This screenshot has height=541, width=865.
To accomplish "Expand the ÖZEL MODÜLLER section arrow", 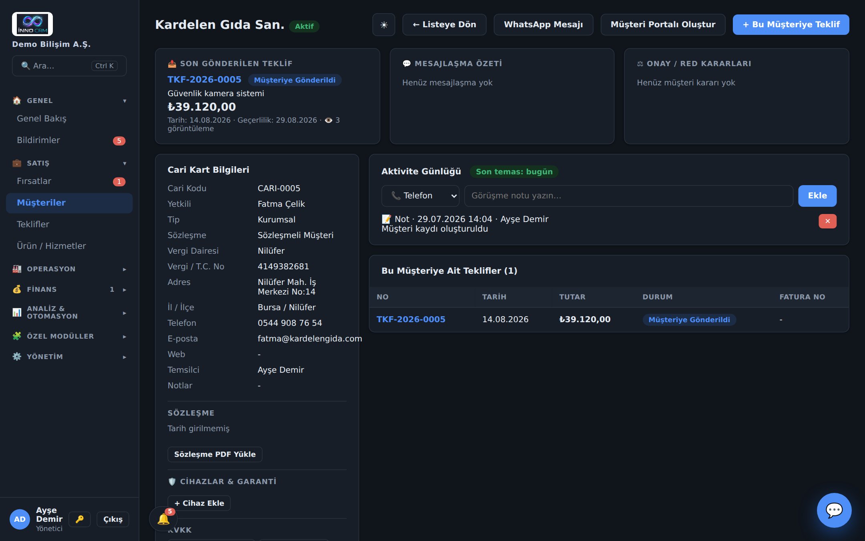I will click(125, 337).
